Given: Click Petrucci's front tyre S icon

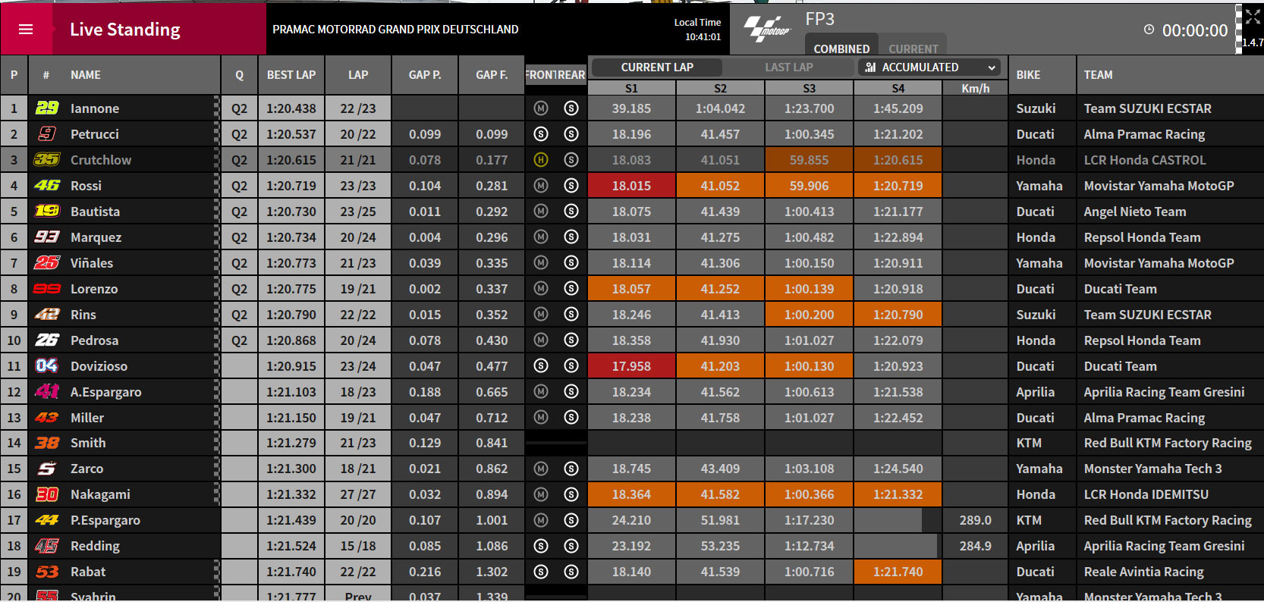Looking at the screenshot, I should coord(541,134).
